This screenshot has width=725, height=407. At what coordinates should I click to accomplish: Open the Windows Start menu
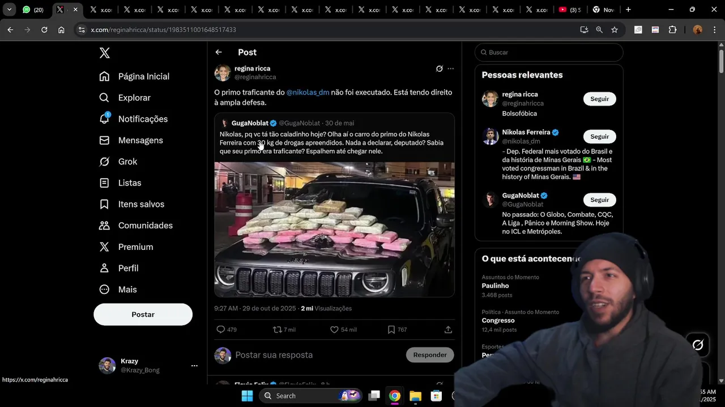[x=248, y=396]
